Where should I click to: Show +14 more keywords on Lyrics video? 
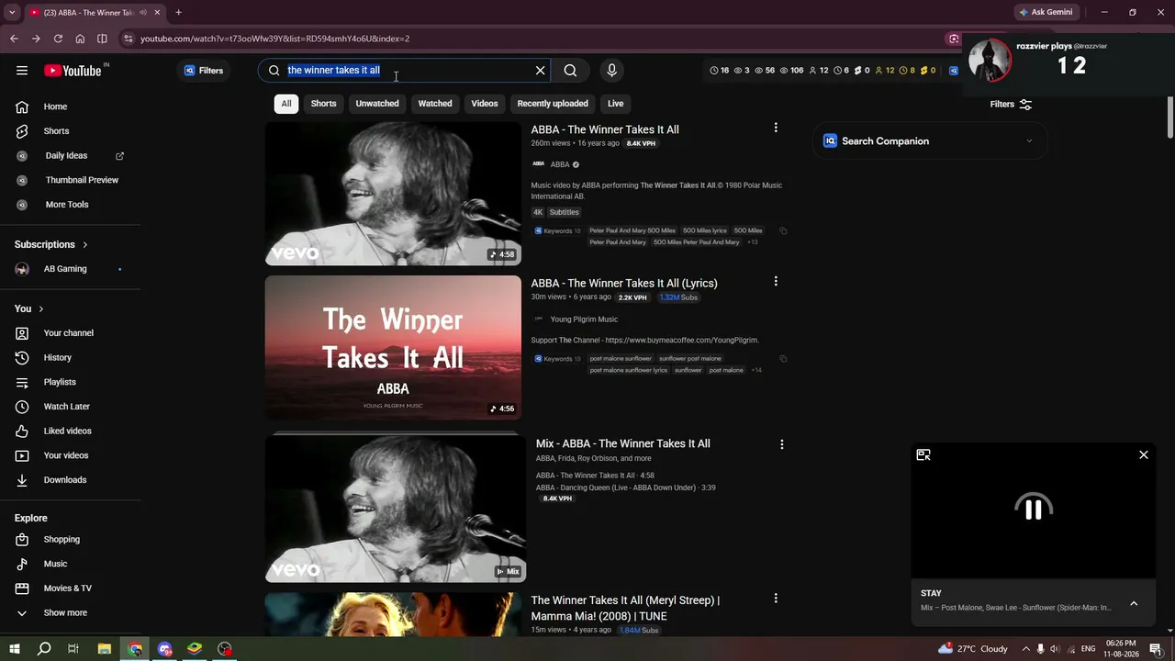(x=756, y=370)
